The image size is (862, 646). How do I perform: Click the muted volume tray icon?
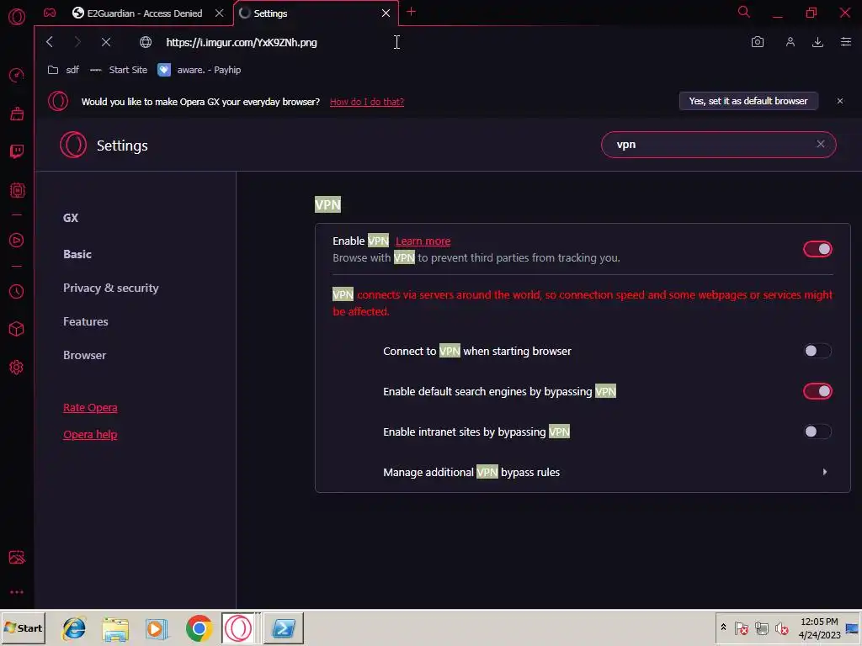[781, 627]
